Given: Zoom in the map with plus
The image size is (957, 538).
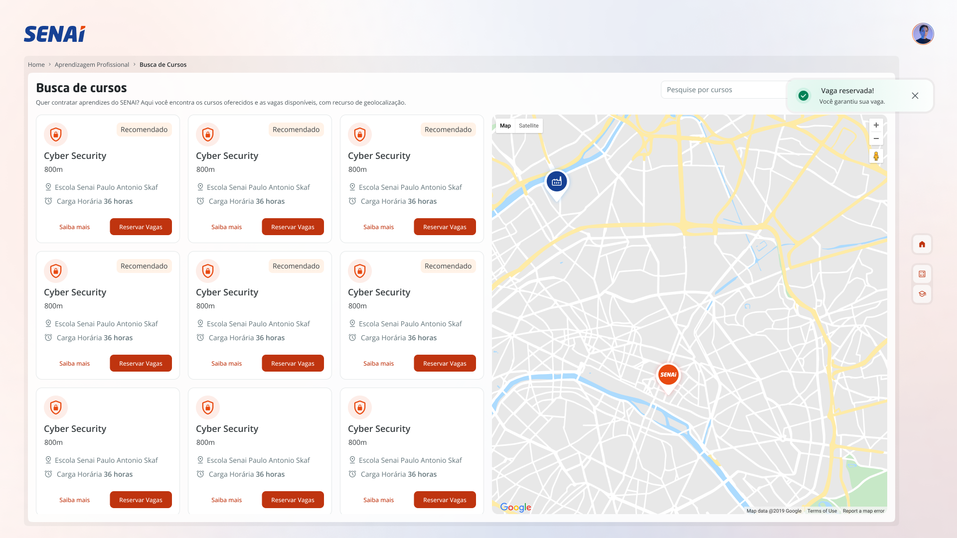Looking at the screenshot, I should point(876,125).
